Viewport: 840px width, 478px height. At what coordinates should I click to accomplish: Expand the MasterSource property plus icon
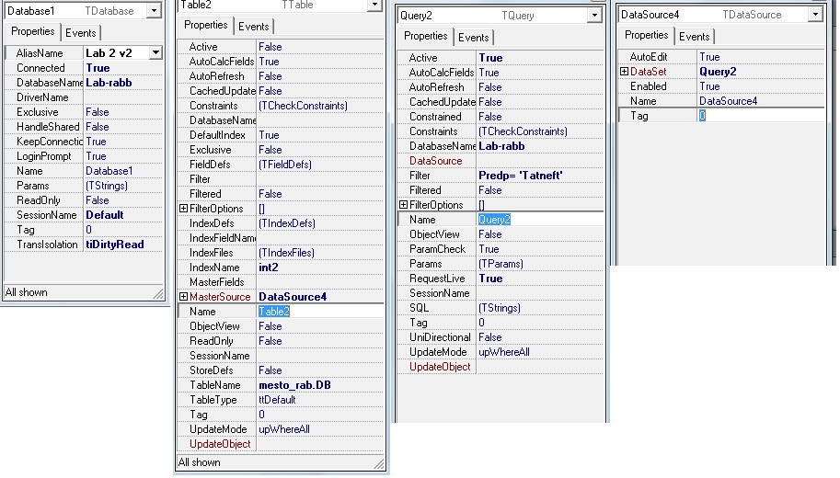183,297
